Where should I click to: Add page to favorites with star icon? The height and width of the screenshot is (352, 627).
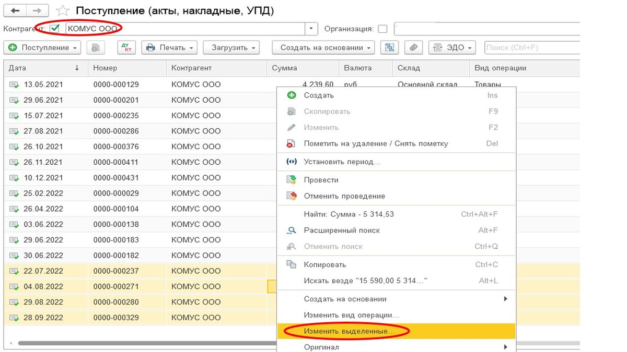point(63,10)
